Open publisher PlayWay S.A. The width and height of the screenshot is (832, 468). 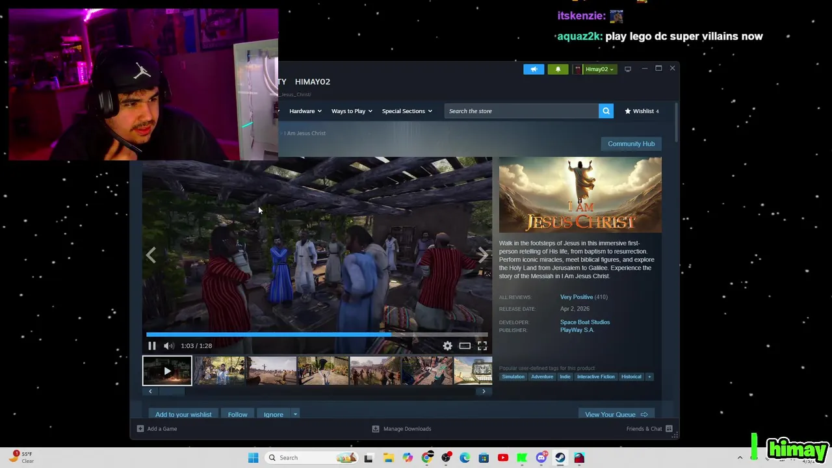click(577, 330)
